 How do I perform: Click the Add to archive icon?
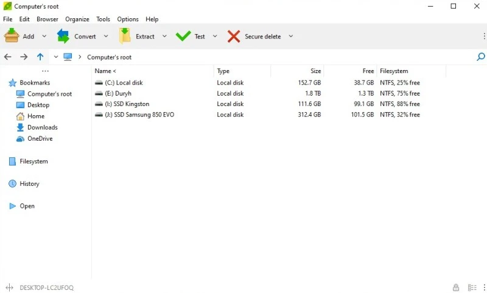tap(12, 37)
